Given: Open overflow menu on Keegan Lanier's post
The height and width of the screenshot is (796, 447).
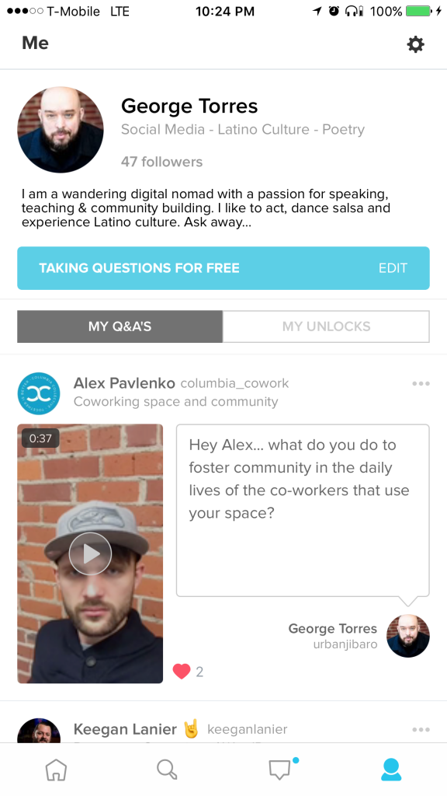Looking at the screenshot, I should (x=421, y=729).
